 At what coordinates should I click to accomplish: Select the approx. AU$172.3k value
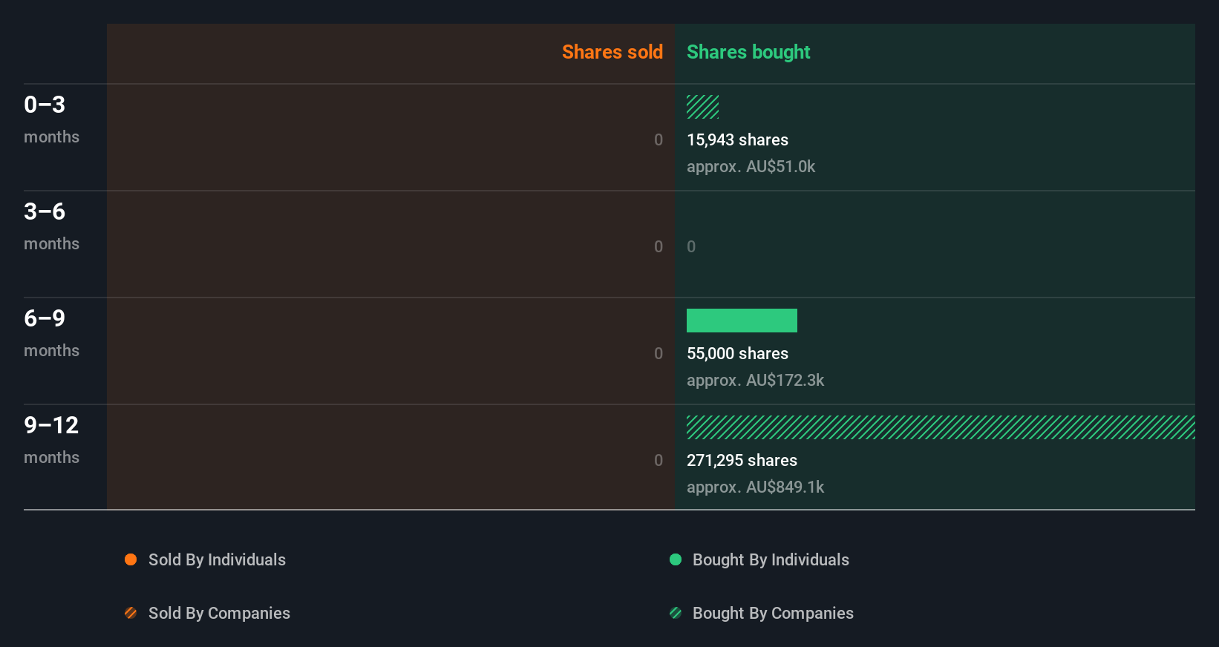coord(755,380)
